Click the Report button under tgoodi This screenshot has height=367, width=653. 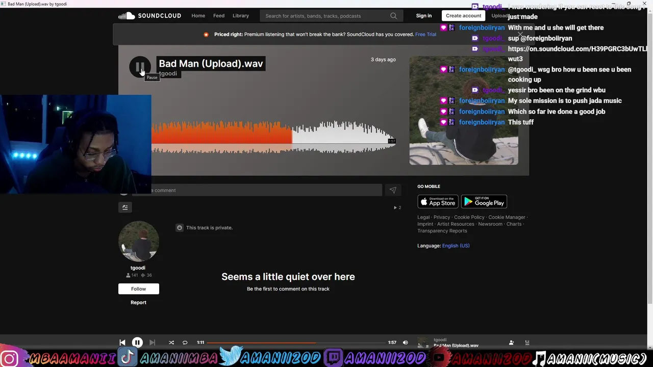tap(138, 303)
